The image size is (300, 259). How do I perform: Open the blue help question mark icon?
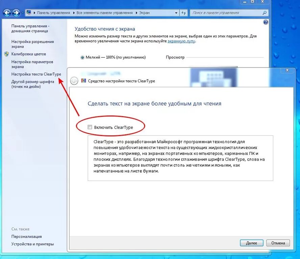click(x=266, y=22)
